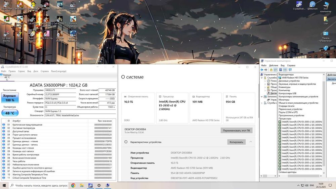Click Back arrow in Управление компьютером toolbar
Image resolution: width=336 pixels, height=189 pixels.
click(262, 70)
